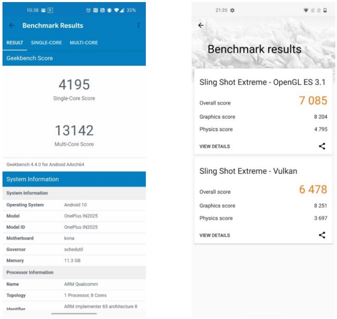Select the Model ID row
The image size is (337, 319).
[74, 227]
